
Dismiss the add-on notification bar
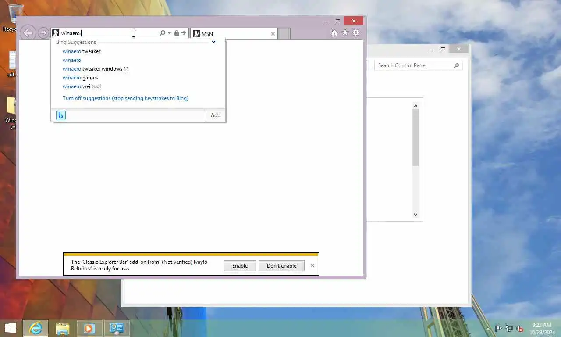(312, 265)
